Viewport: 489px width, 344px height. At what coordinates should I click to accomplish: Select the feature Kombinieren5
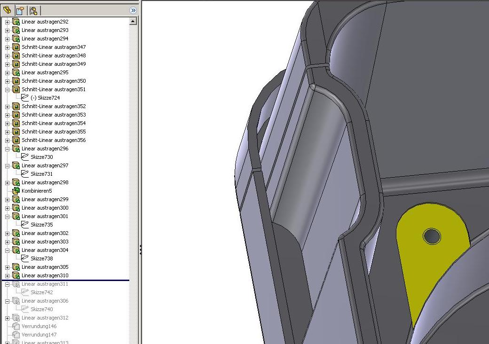(37, 191)
